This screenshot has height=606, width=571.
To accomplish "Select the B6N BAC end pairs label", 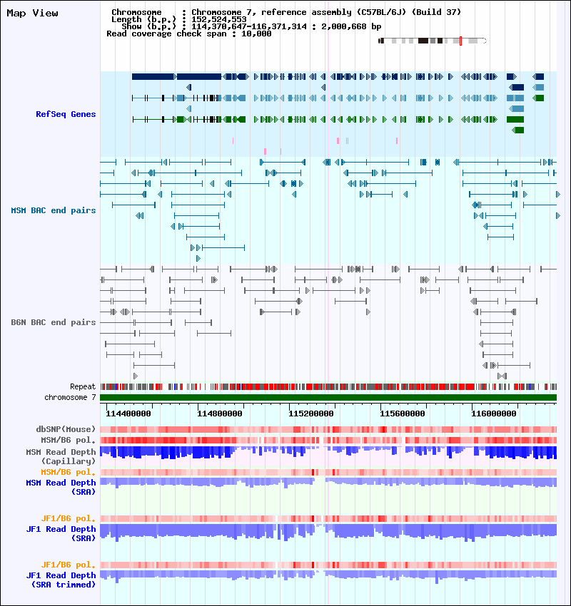I will [x=54, y=322].
